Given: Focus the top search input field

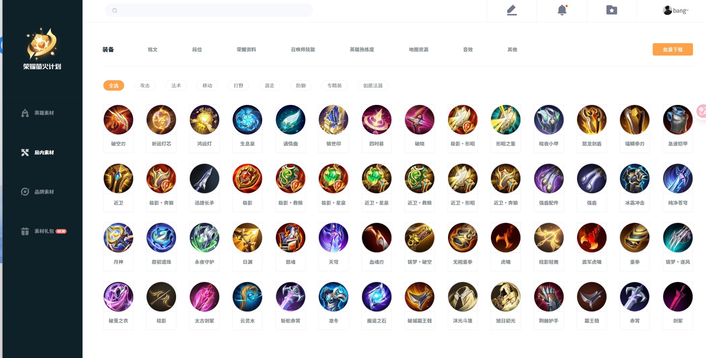Looking at the screenshot, I should tap(209, 10).
